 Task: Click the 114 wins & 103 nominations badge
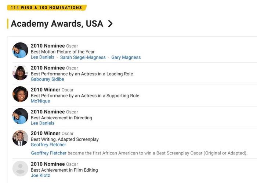47,8
